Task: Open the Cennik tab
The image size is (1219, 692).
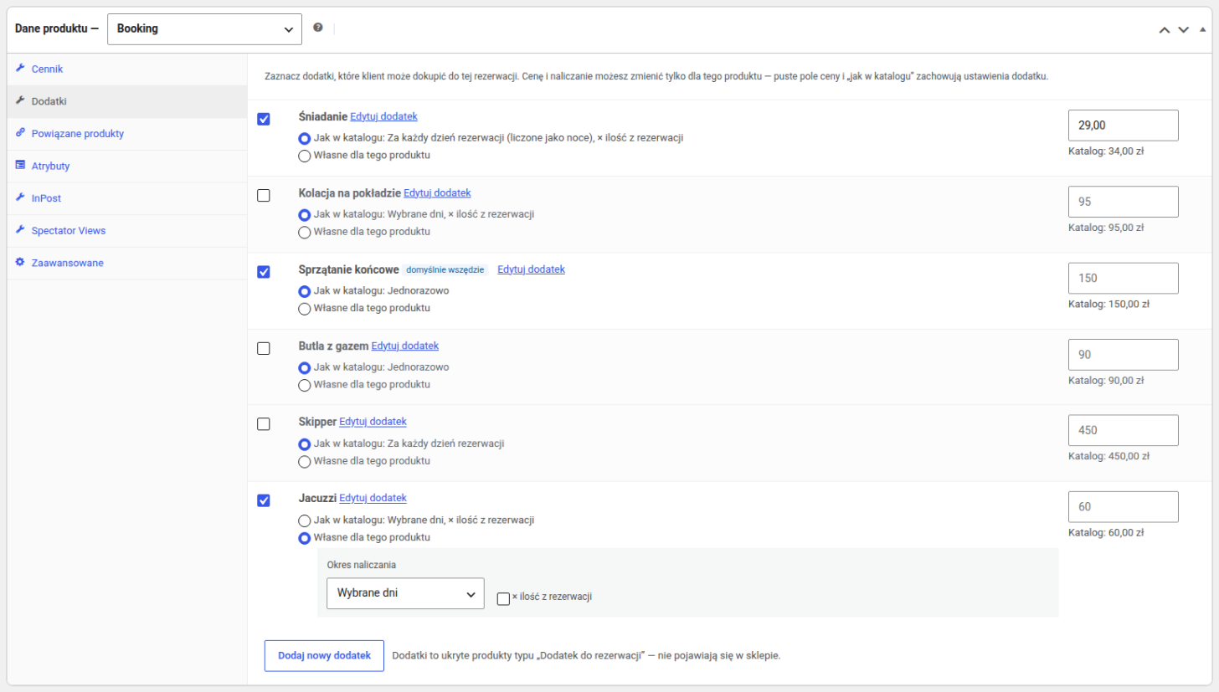Action: [x=126, y=69]
